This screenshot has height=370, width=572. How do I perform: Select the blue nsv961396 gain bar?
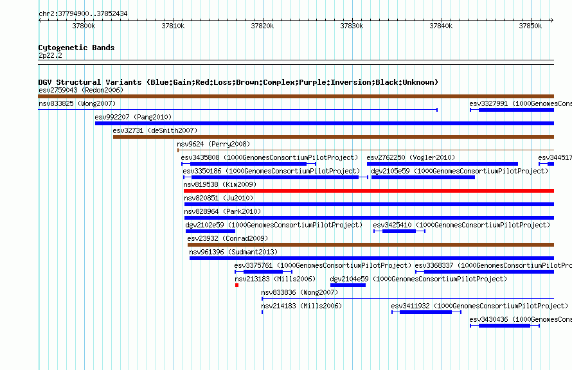point(371,258)
